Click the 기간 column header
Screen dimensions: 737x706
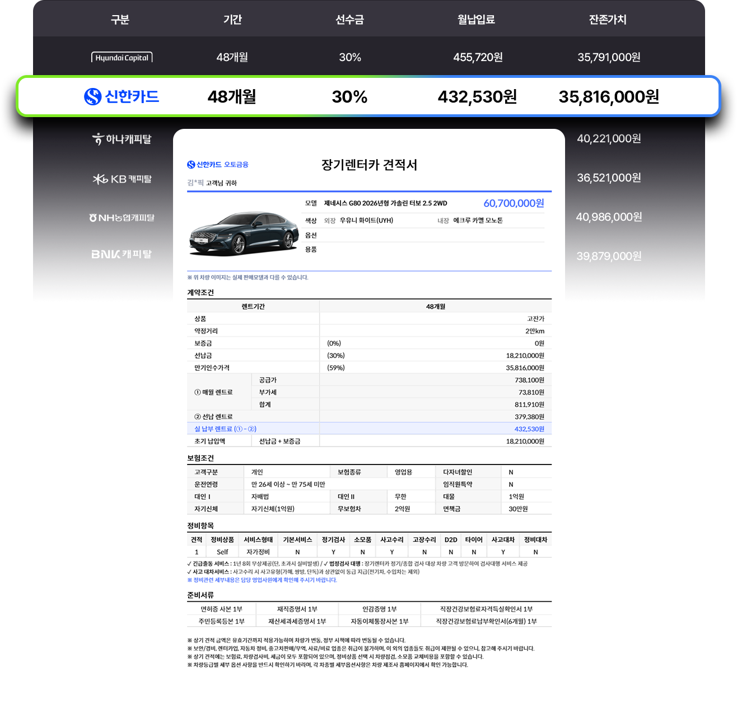(x=232, y=20)
